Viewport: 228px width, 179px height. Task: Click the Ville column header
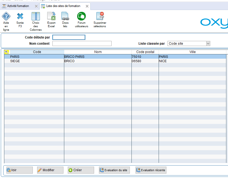(193, 52)
